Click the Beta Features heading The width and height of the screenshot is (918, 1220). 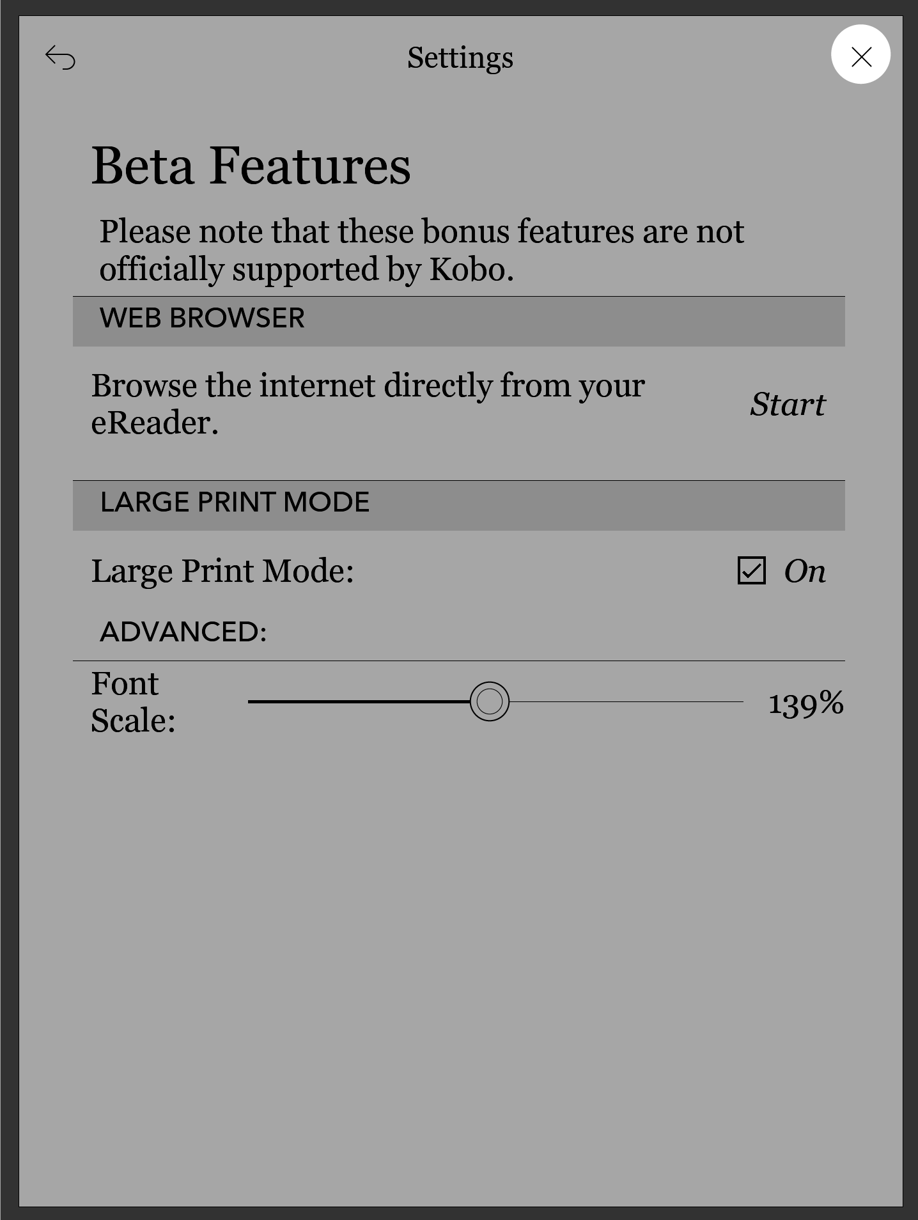[x=251, y=166]
